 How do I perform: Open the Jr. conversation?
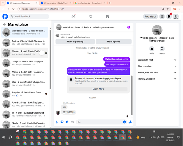25,115
